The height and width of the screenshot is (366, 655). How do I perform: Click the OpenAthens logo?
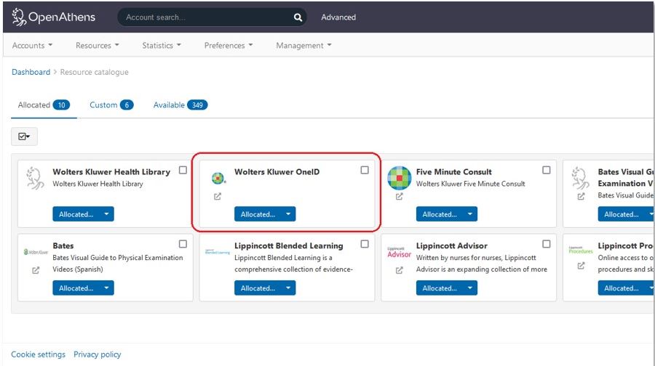click(x=53, y=17)
